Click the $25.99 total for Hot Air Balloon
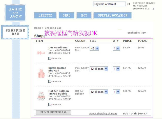The width and height of the screenshot is (162, 119). (x=142, y=91)
